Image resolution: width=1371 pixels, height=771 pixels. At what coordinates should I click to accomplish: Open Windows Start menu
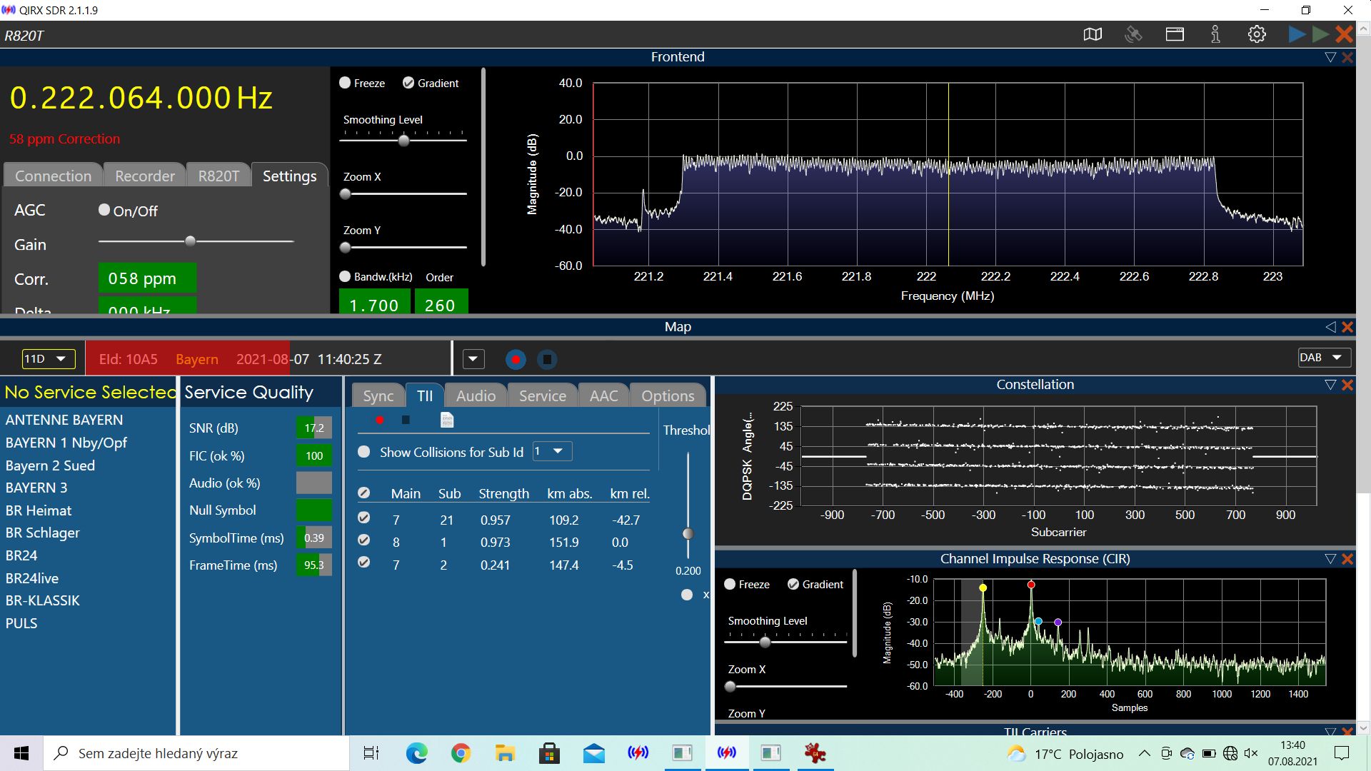pos(21,753)
